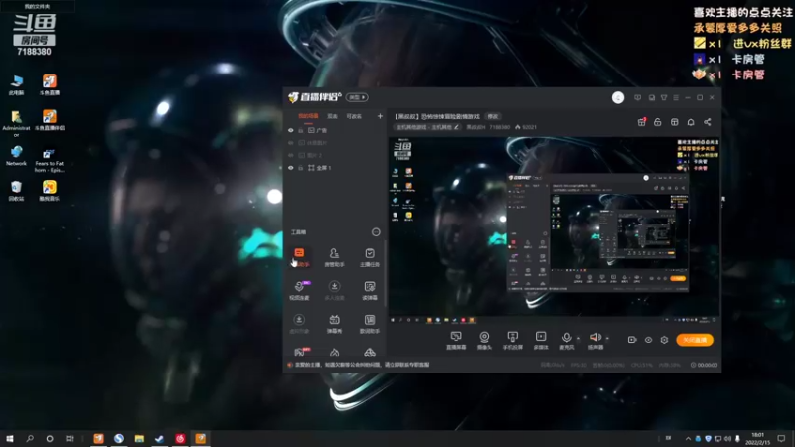Select the greyed 图片 2 source row
Image resolution: width=795 pixels, height=447 pixels.
[x=335, y=155]
